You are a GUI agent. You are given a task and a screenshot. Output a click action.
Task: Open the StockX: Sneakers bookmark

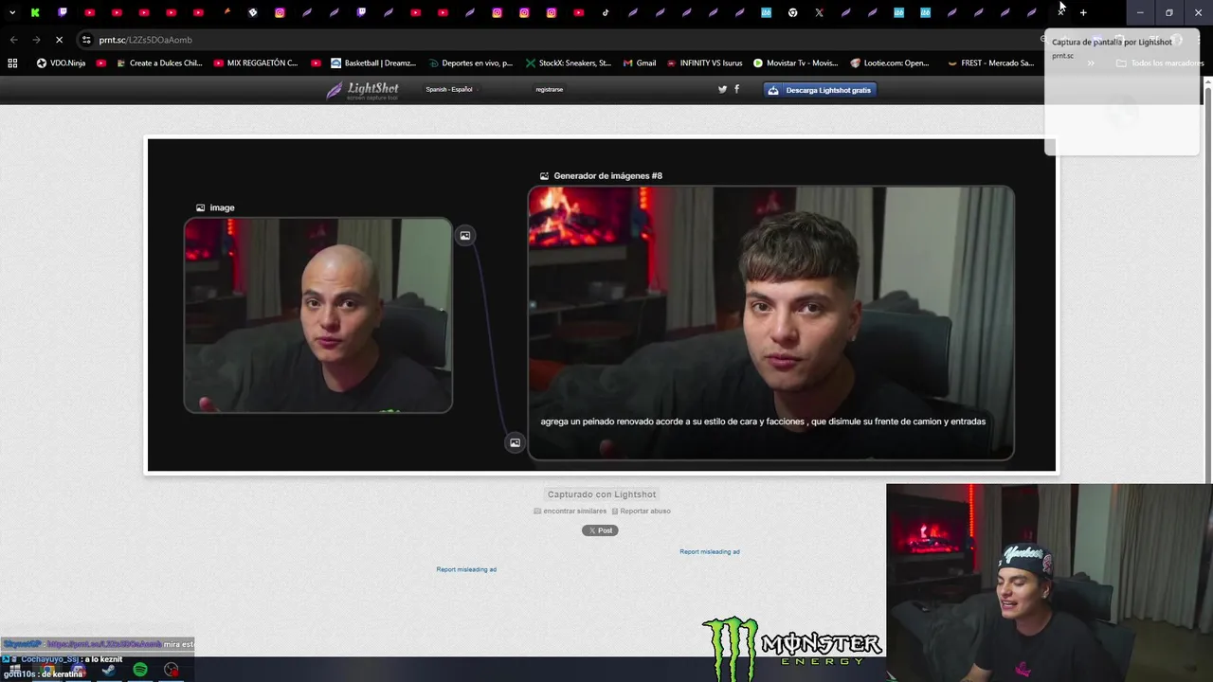568,63
